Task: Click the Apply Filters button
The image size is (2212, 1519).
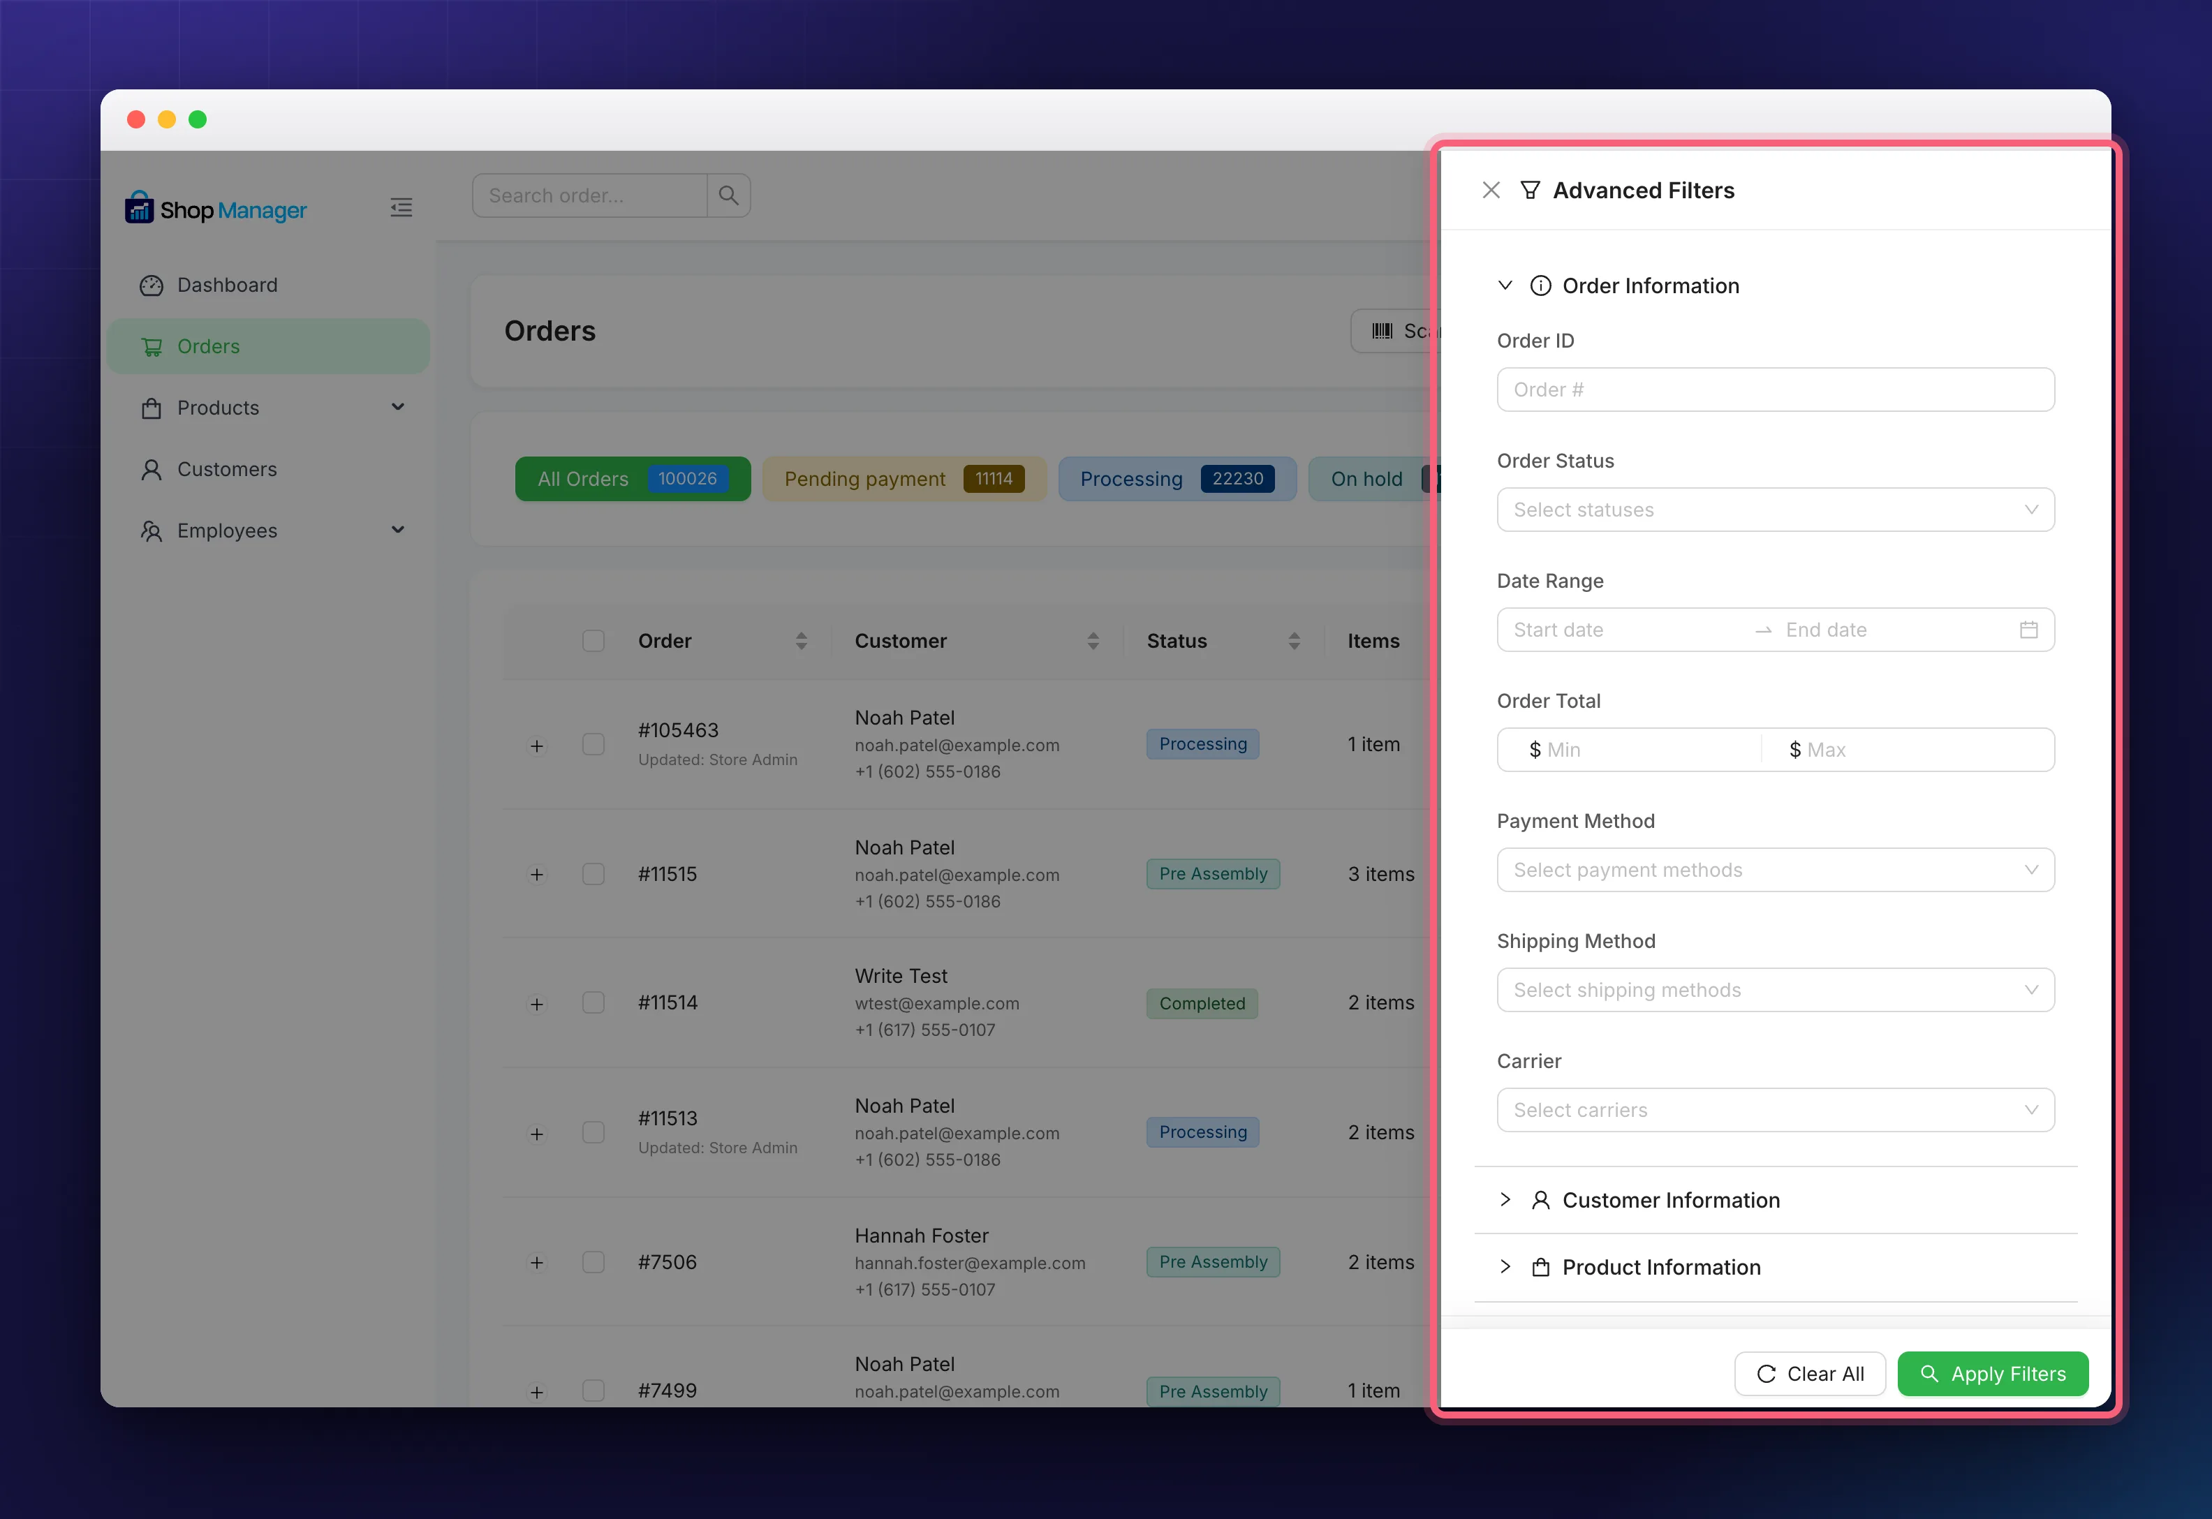Action: coord(1992,1373)
